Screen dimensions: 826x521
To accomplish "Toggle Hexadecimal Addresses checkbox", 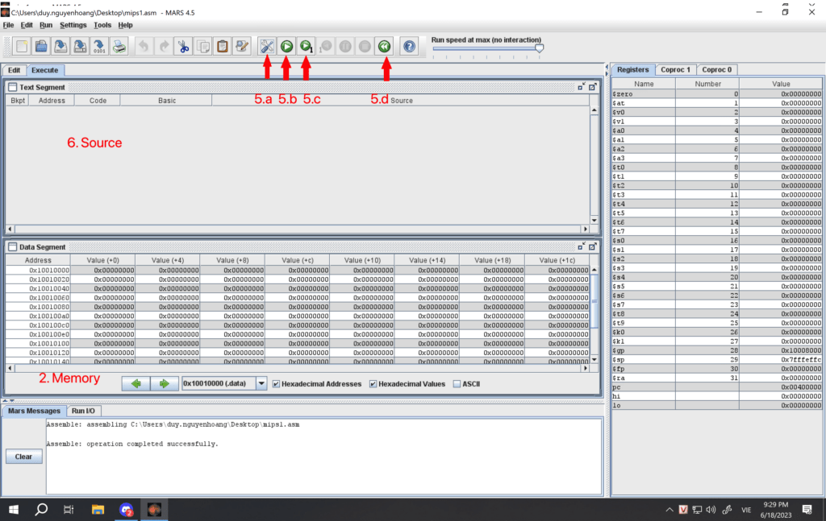I will 276,384.
